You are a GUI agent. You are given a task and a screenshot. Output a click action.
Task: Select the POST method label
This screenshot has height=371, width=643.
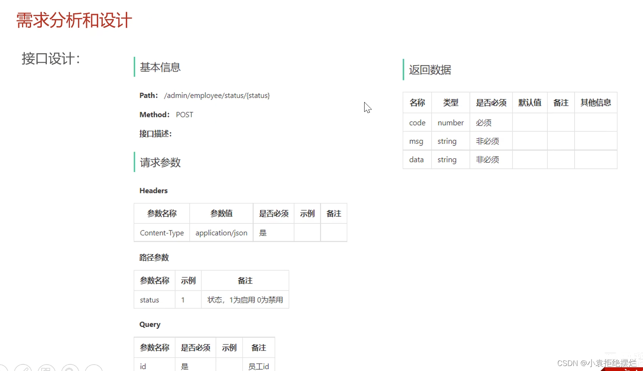(184, 114)
